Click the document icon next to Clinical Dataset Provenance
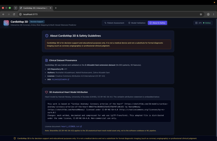This screenshot has height=141, width=217. [x=47, y=60]
